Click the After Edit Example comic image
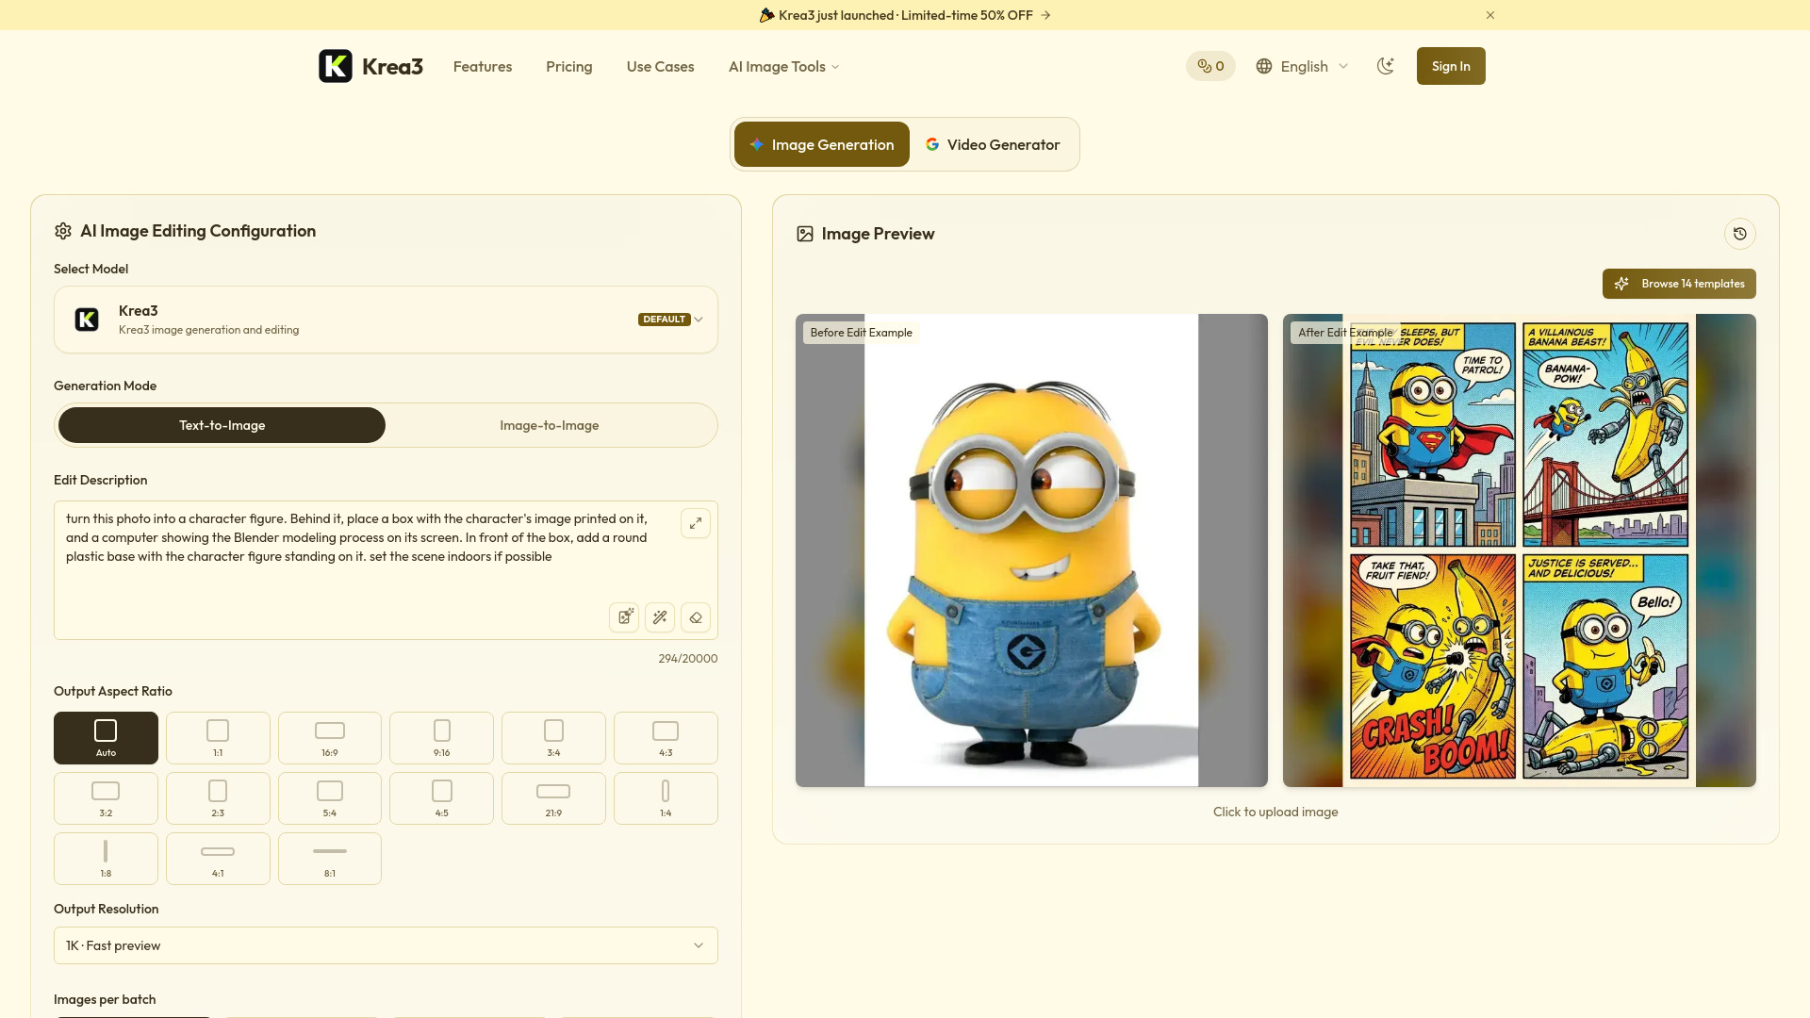The image size is (1810, 1018). 1520,550
